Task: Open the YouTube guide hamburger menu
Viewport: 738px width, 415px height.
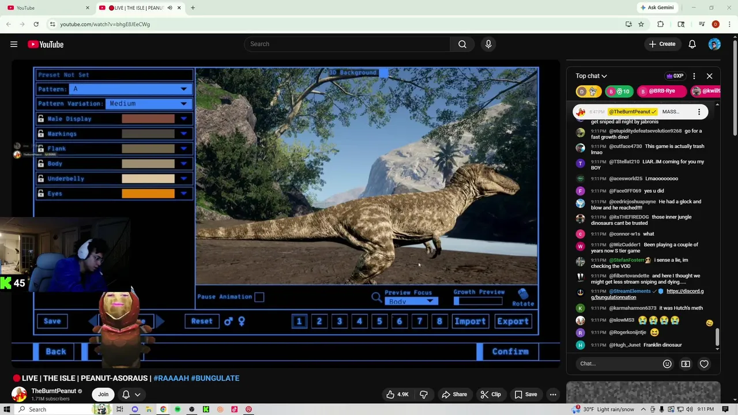Action: [x=14, y=44]
